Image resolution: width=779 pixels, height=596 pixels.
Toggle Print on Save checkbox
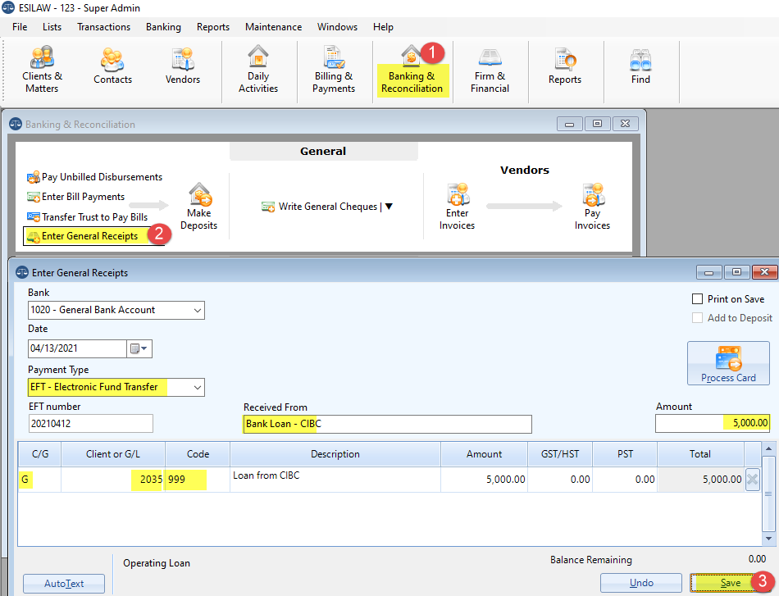tap(698, 299)
